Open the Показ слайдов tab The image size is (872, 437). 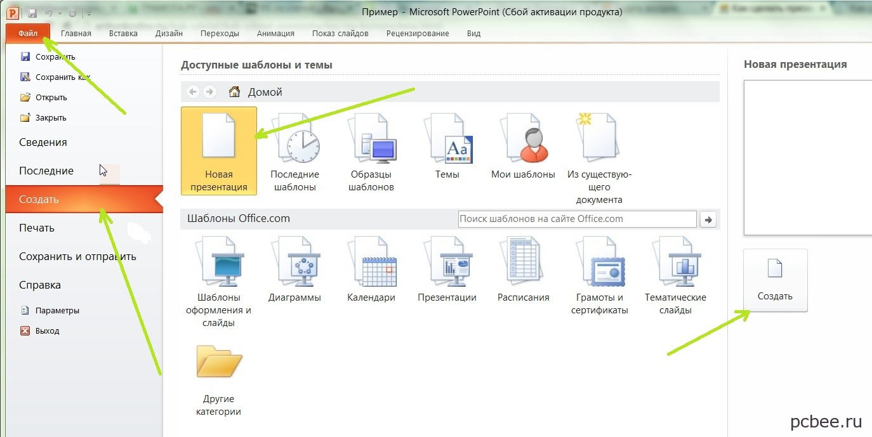pos(340,34)
